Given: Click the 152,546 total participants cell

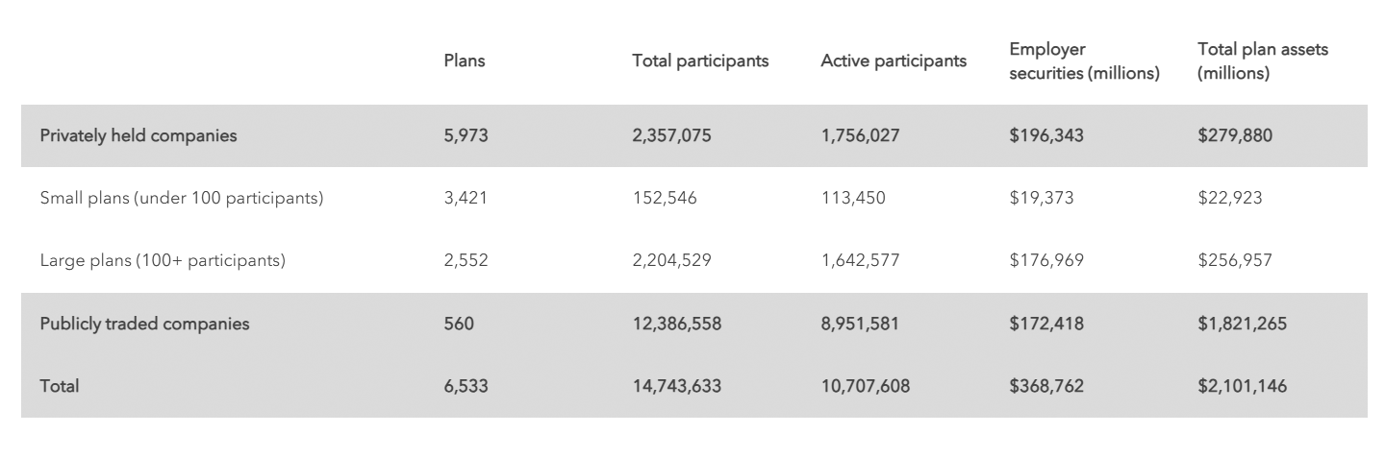Looking at the screenshot, I should (x=665, y=199).
